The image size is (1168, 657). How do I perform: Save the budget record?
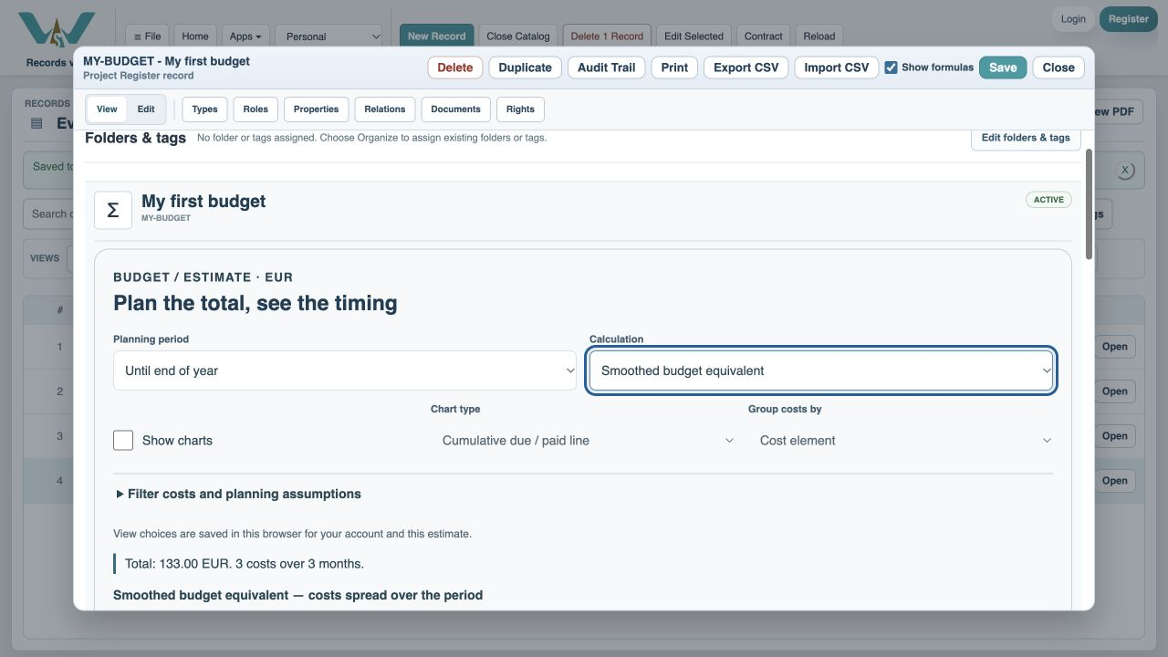click(x=1003, y=68)
